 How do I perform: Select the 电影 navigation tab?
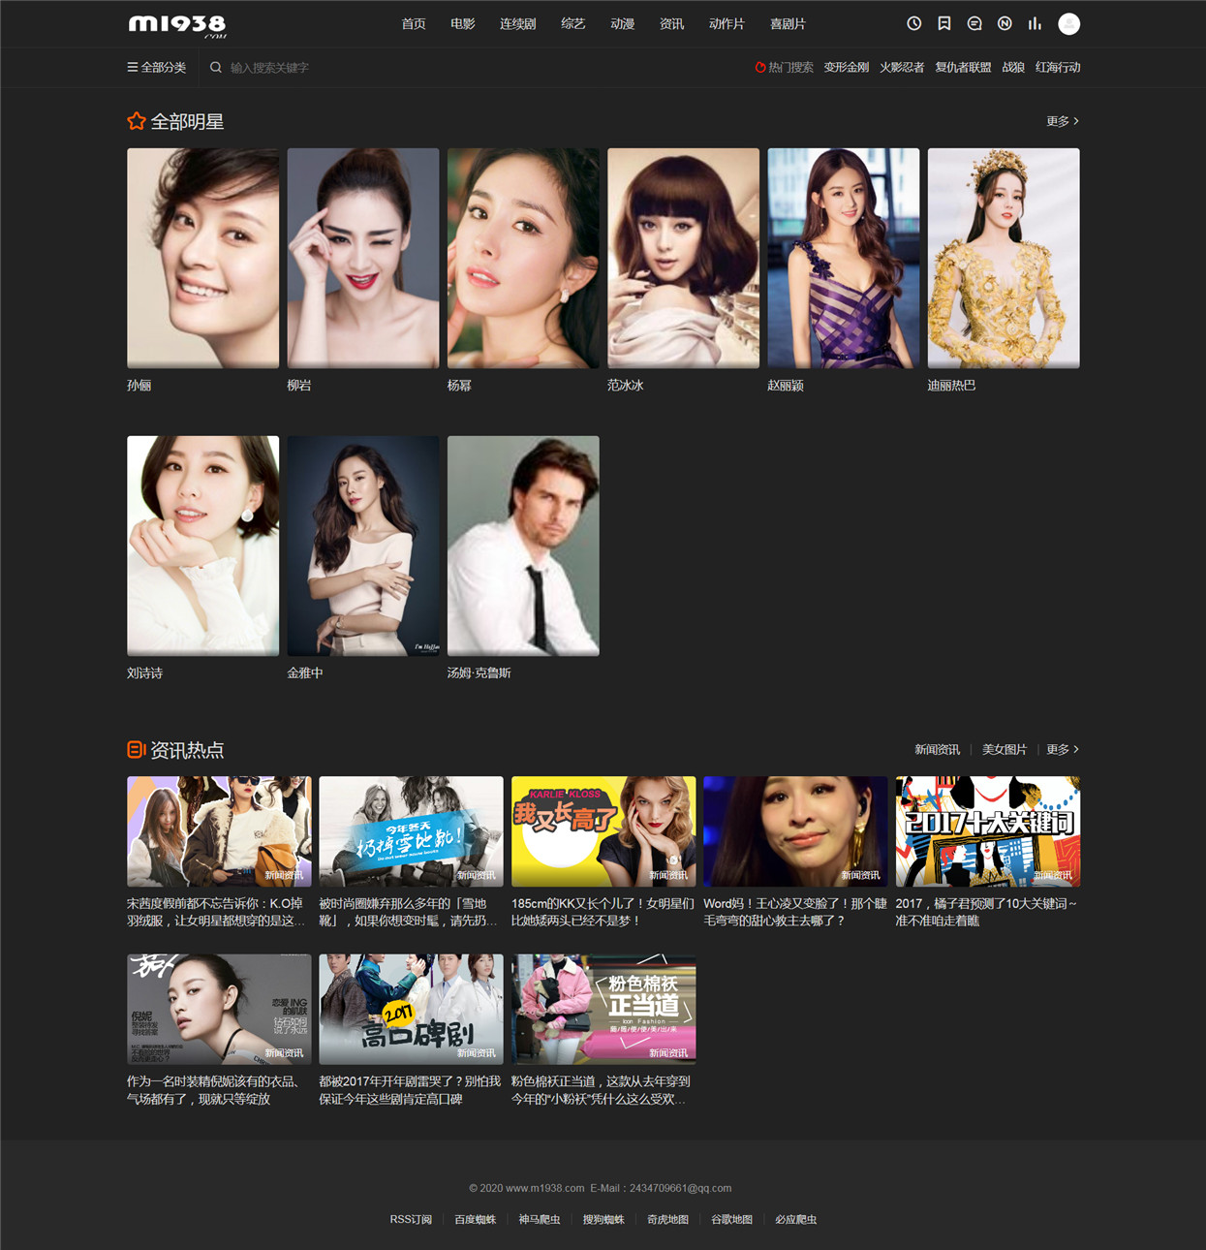[x=463, y=24]
